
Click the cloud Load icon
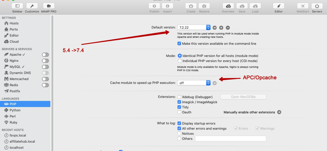pyautogui.click(x=255, y=6)
